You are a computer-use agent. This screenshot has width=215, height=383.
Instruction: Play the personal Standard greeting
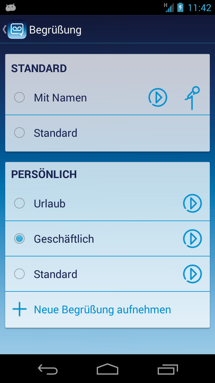192,274
